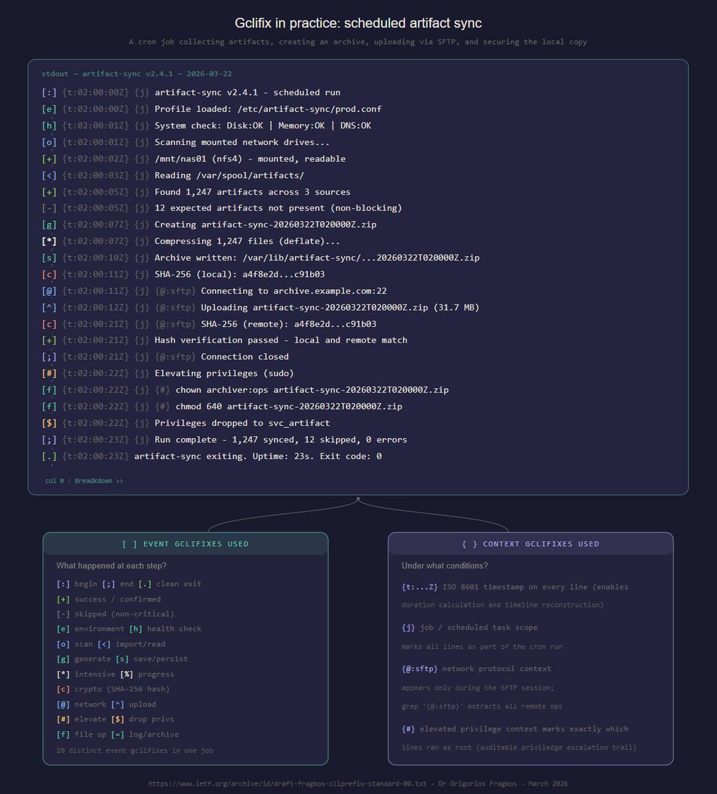Image resolution: width=717 pixels, height=794 pixels.
Task: Select '{j} job / scheduled task scope' entry
Action: 470,627
